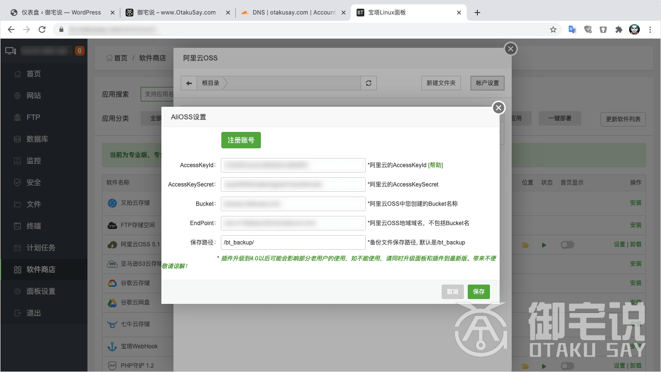Click 安装 link for 又拍云存储
This screenshot has height=372, width=661.
tap(636, 203)
